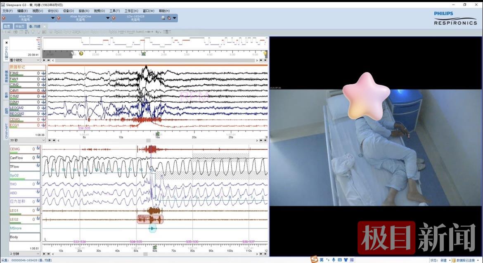Viewport: 483px width, 263px height.
Task: Click the red X on Alice PDx device
Action: (x=4, y=18)
